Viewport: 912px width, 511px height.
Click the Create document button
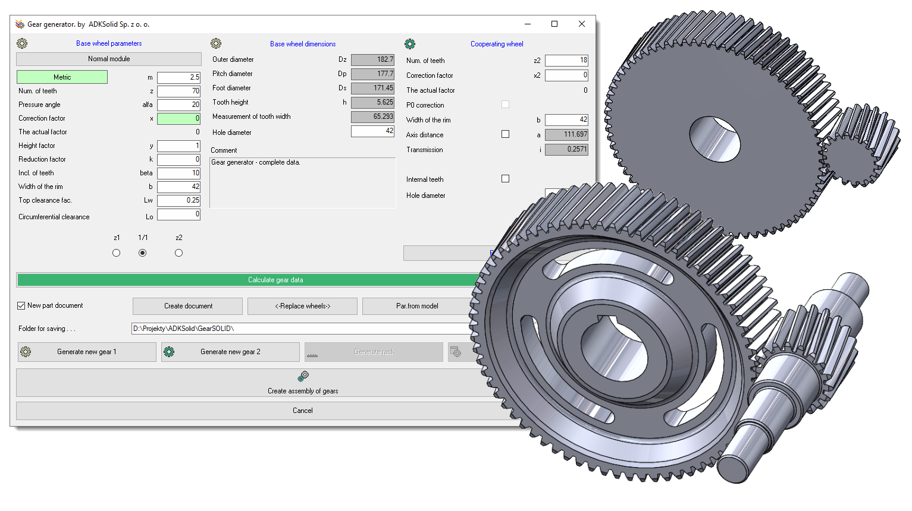(x=188, y=306)
